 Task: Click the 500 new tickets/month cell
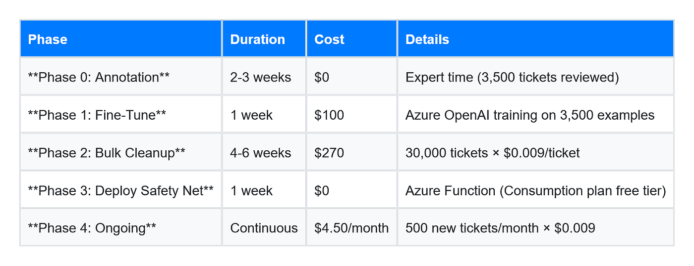point(535,227)
